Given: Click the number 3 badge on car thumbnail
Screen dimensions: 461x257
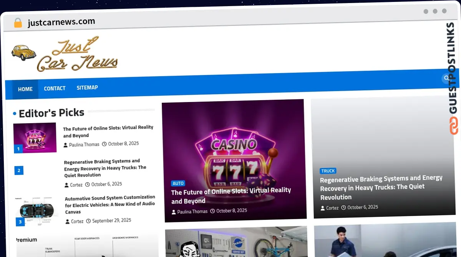Looking at the screenshot, I should pos(20,222).
